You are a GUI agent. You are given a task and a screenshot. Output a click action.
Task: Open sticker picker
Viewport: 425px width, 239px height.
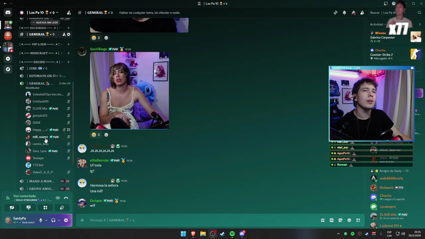pos(340,220)
